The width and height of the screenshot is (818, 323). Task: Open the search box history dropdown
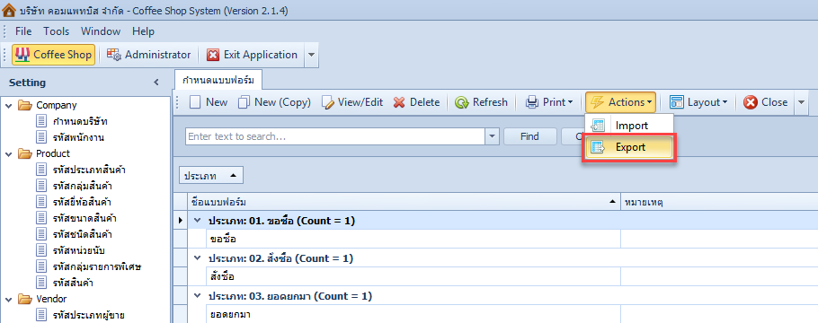tap(493, 136)
